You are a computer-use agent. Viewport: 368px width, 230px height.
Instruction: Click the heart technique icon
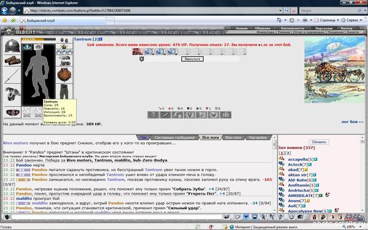pyautogui.click(x=213, y=115)
